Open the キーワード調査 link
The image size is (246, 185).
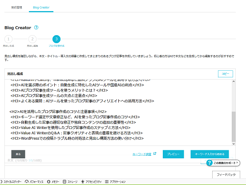(142, 154)
